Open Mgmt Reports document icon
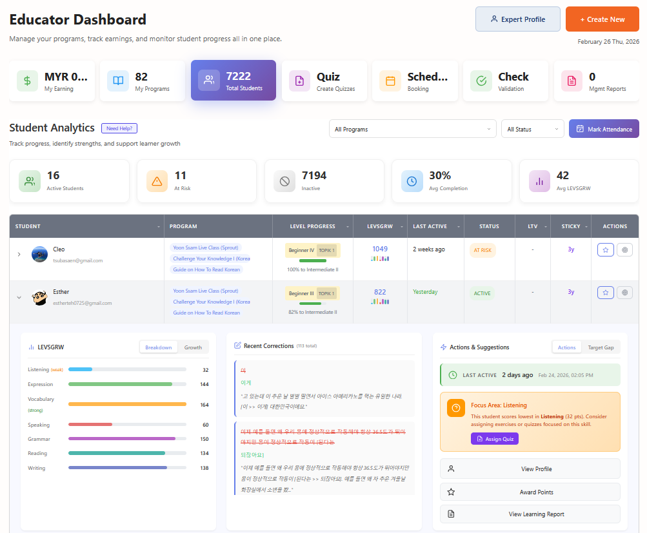This screenshot has height=533, width=647. (x=572, y=81)
